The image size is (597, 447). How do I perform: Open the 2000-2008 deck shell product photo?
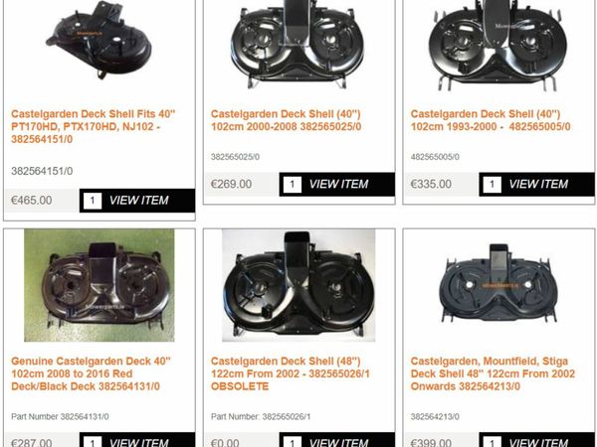point(298,44)
